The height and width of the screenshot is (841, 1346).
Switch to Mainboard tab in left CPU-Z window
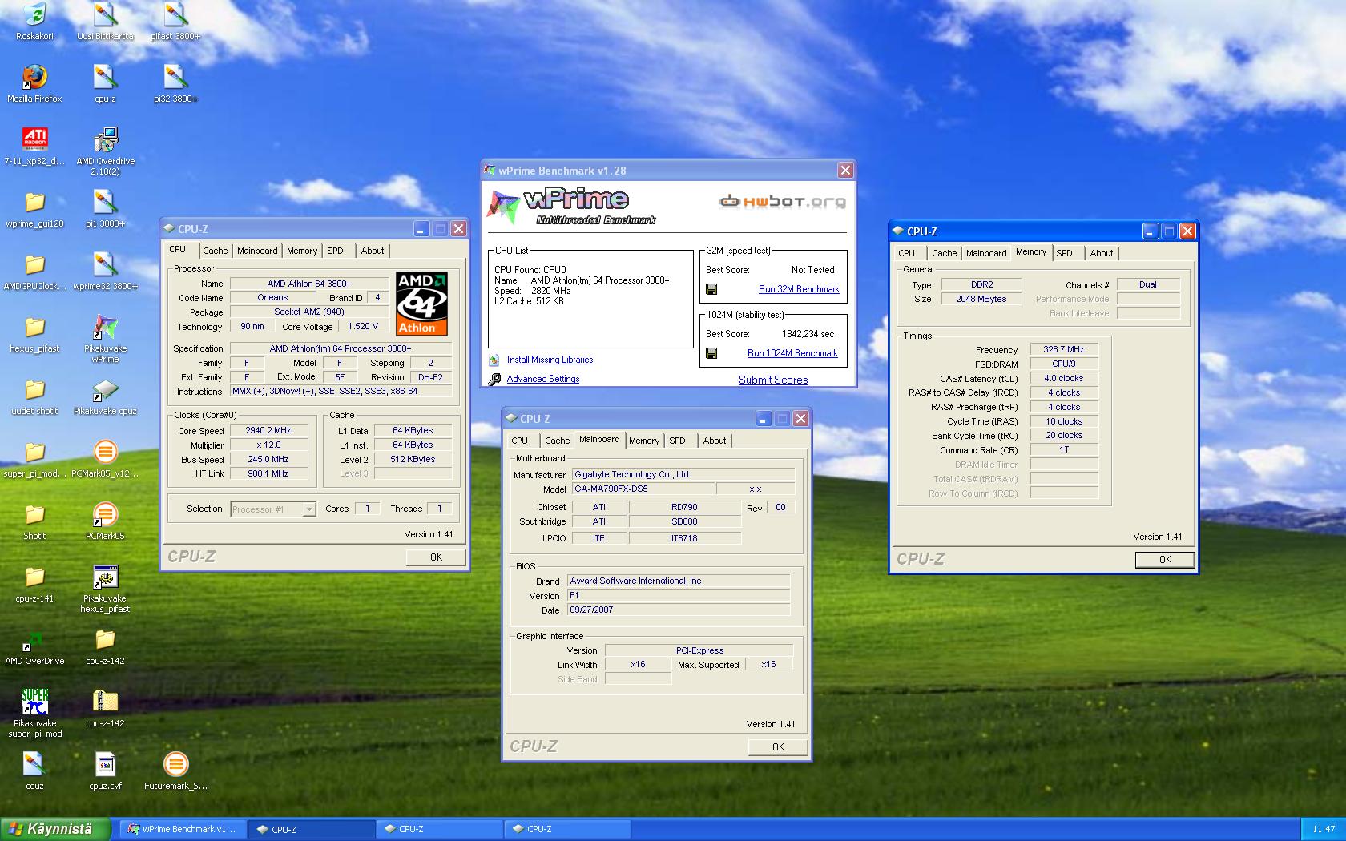pyautogui.click(x=257, y=251)
